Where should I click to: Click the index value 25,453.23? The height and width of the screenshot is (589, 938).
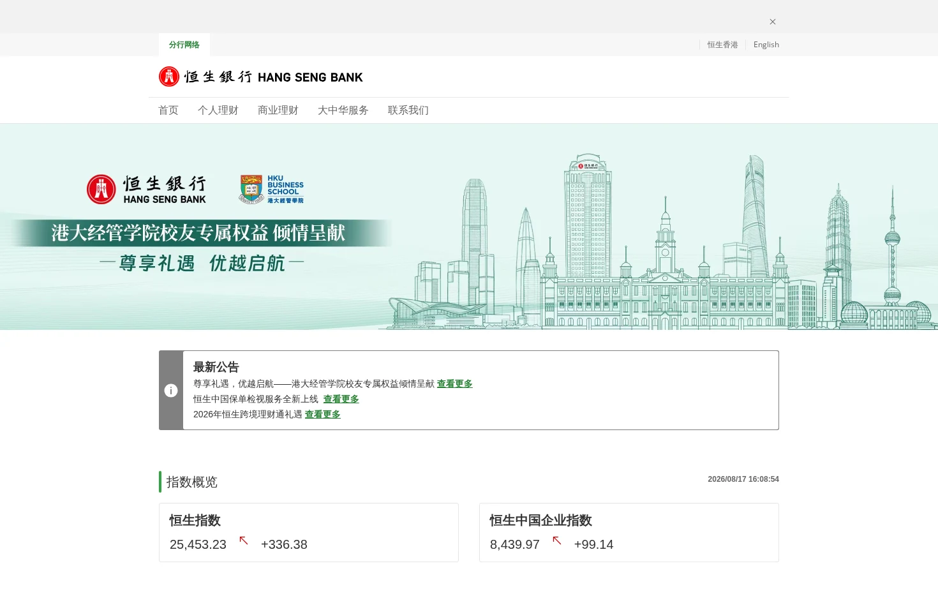tap(198, 544)
